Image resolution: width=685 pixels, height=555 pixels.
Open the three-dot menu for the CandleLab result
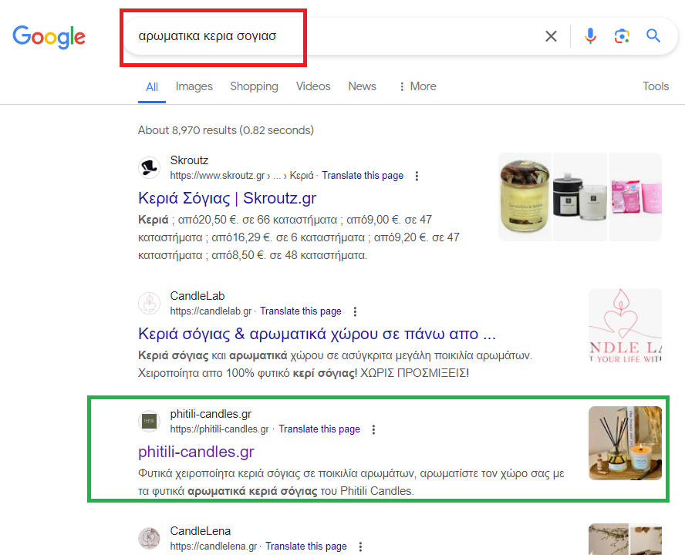coord(355,311)
